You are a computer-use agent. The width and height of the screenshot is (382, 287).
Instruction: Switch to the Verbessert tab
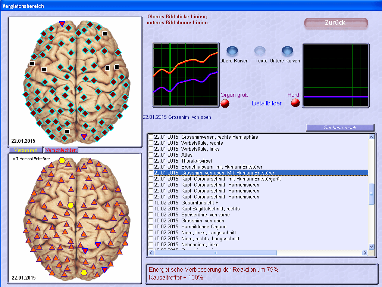point(26,150)
